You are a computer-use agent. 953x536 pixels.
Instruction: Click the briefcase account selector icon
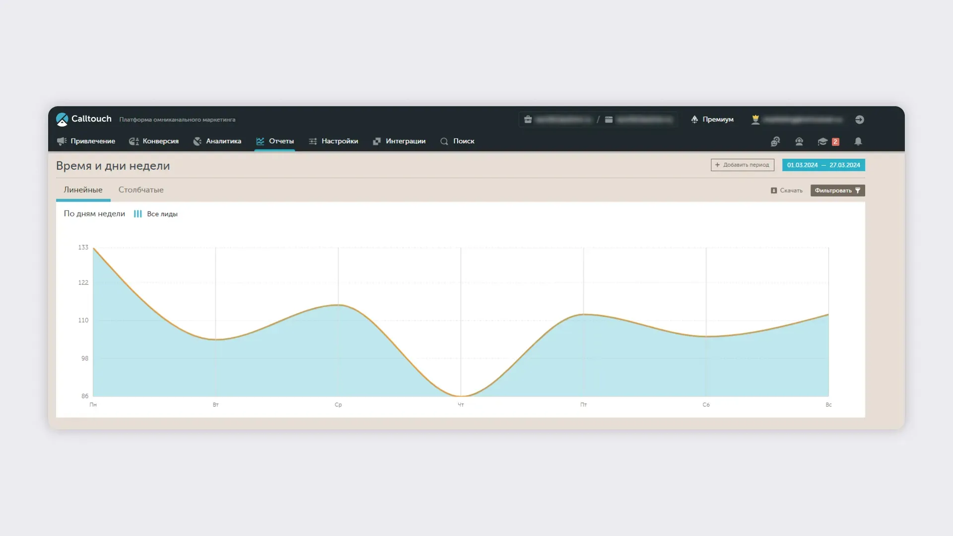pos(528,120)
